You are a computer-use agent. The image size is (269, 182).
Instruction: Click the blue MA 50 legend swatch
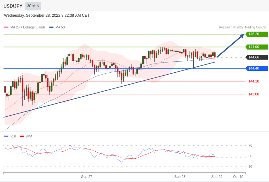[51, 27]
